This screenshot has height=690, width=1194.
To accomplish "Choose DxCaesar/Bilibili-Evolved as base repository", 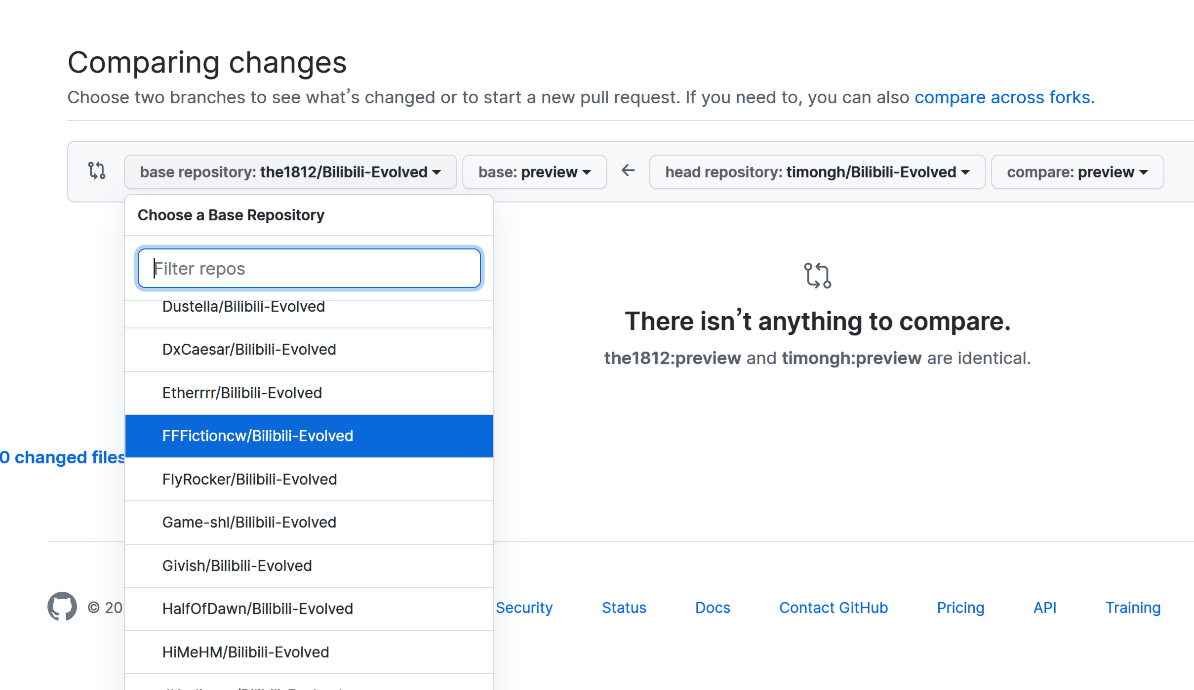I will (x=309, y=350).
